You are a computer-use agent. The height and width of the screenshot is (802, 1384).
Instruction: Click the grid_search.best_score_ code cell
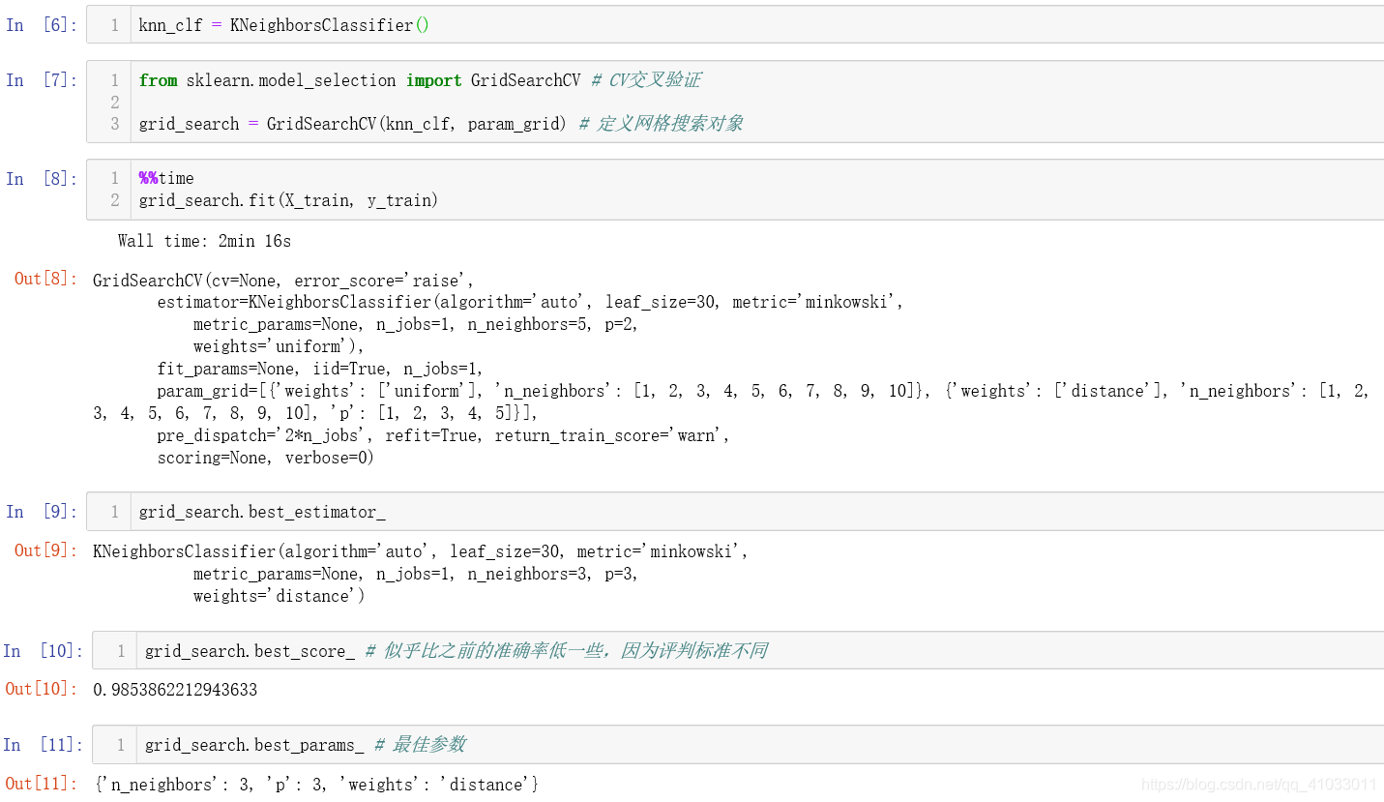tap(738, 651)
